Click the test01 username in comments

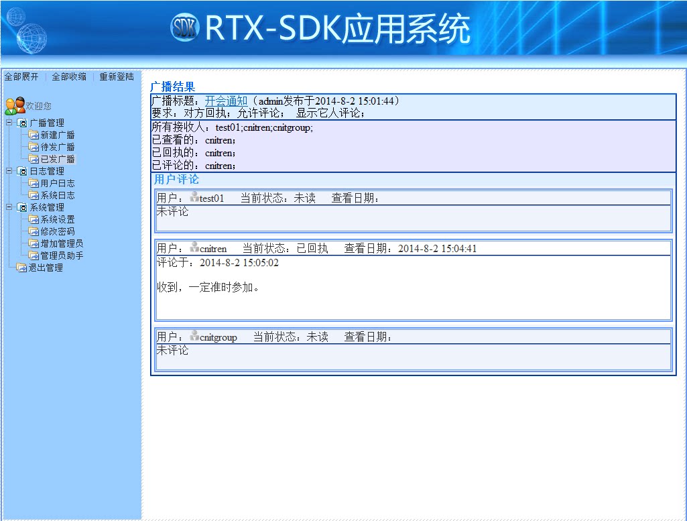coord(212,198)
